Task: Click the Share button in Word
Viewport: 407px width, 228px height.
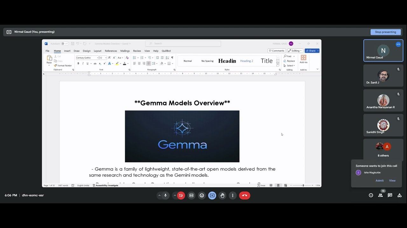Action: click(x=312, y=51)
